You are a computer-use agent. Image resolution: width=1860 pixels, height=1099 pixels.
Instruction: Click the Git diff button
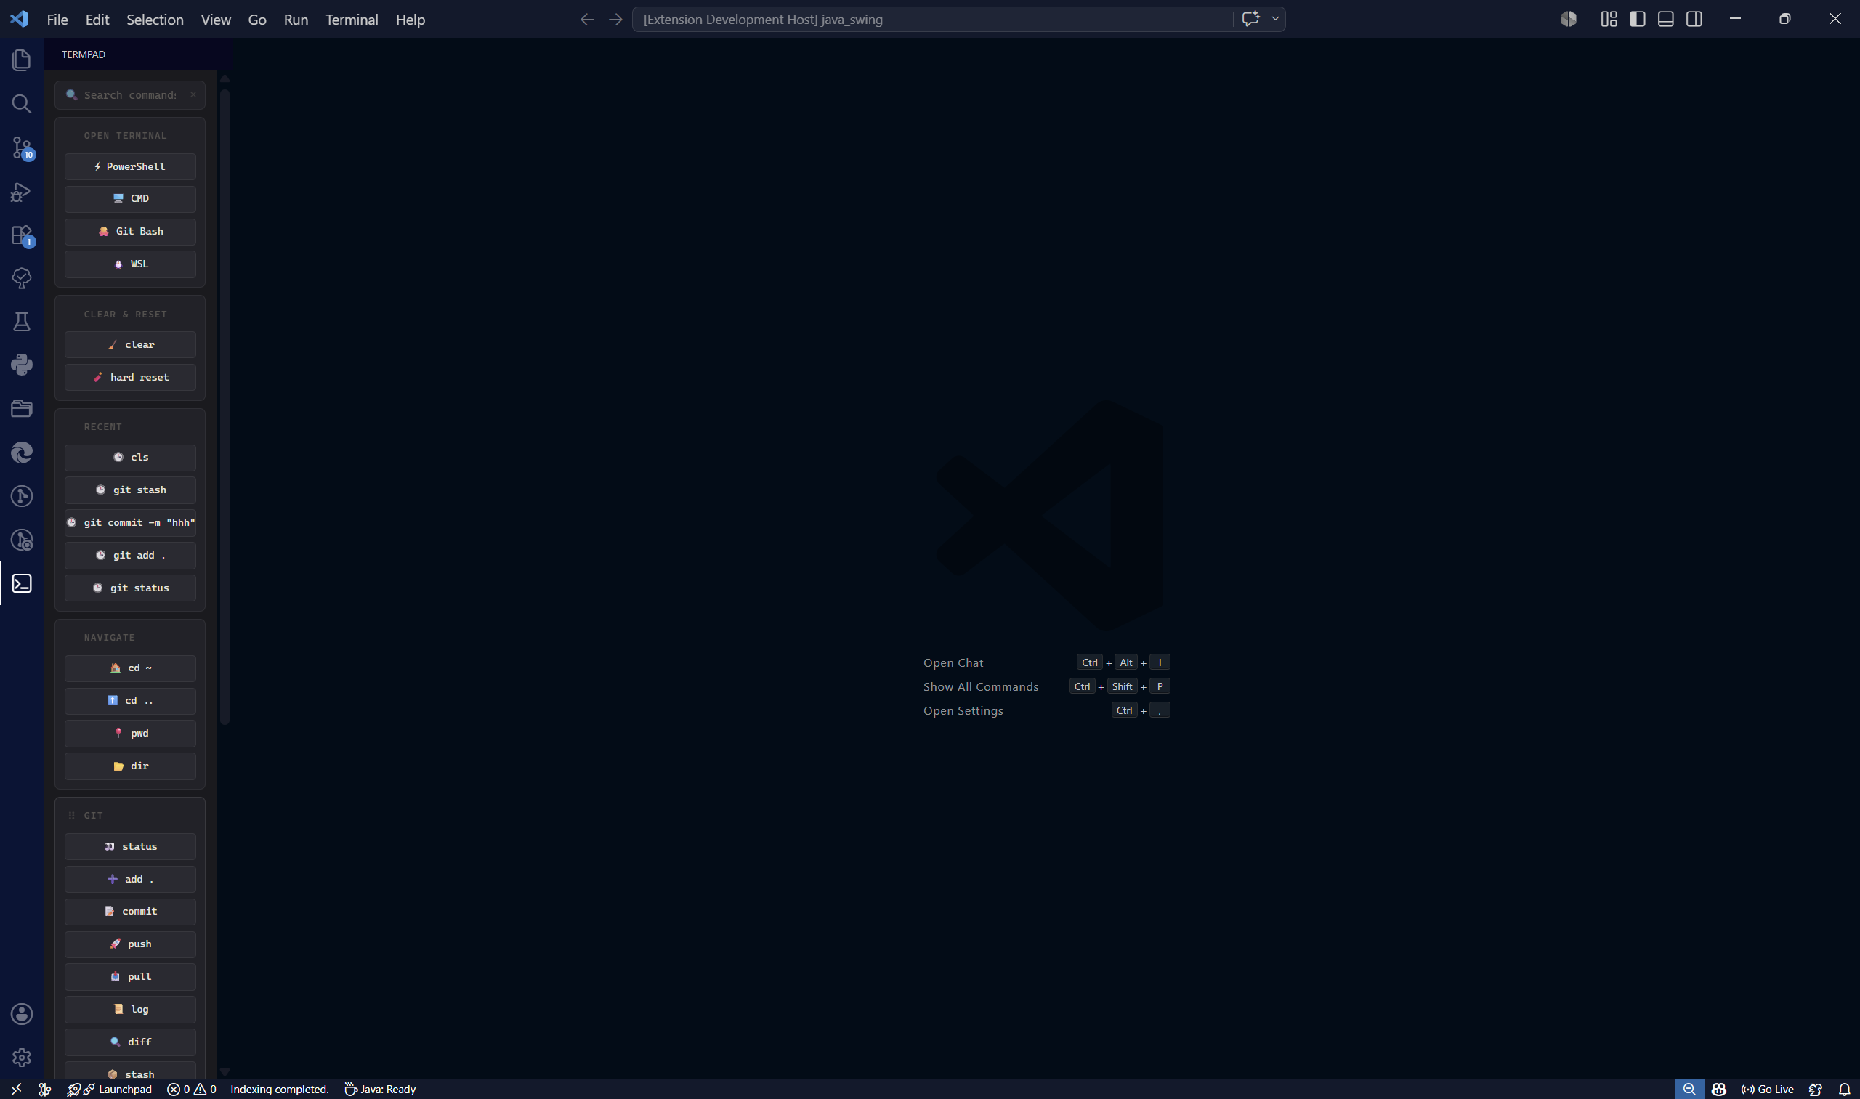(x=129, y=1041)
